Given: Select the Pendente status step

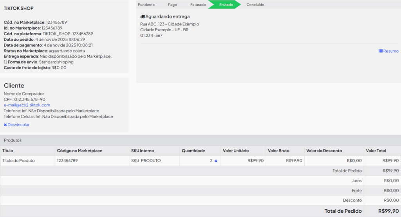Looking at the screenshot, I should [x=146, y=5].
